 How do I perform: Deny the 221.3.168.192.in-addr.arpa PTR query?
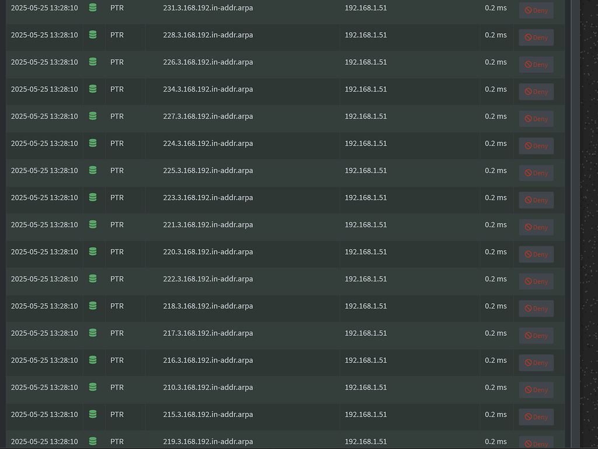536,227
